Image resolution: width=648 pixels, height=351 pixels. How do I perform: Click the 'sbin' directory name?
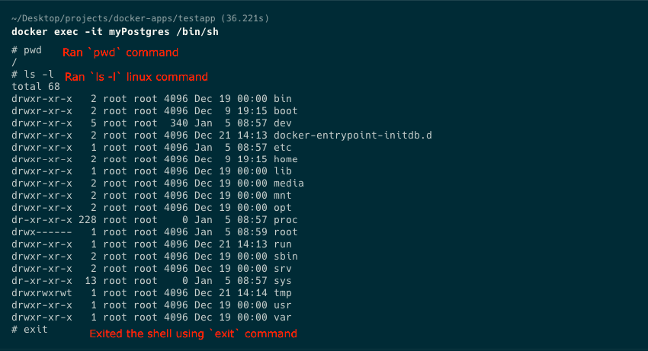coord(285,257)
